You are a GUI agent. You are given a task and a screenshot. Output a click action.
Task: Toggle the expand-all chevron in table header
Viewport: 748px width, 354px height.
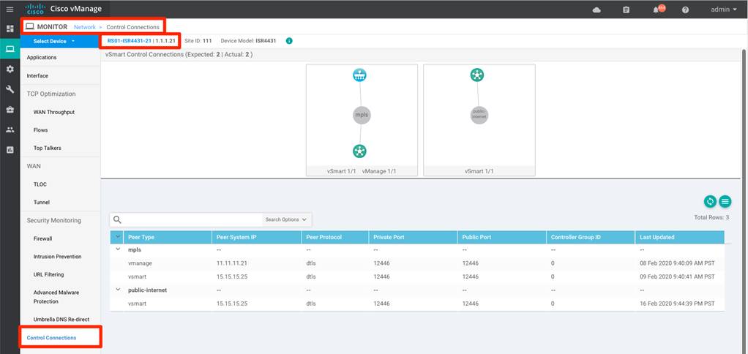(117, 237)
